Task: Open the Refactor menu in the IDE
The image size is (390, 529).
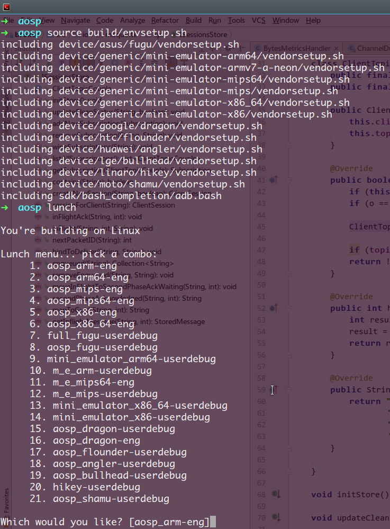Action: coord(165,21)
